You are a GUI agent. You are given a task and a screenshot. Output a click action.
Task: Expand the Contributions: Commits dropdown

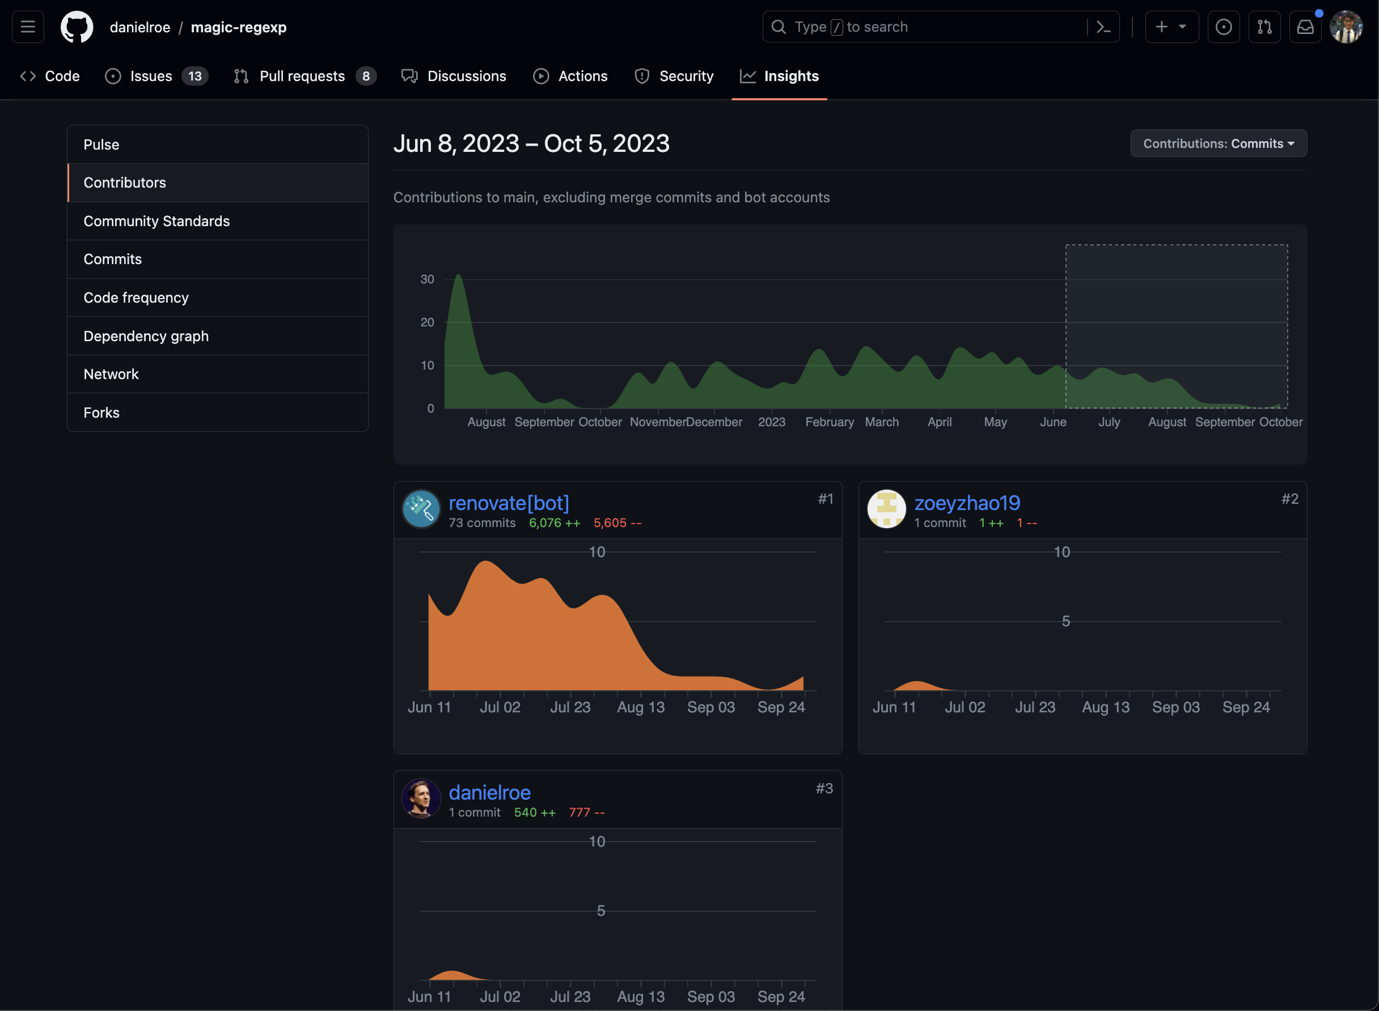(1219, 143)
